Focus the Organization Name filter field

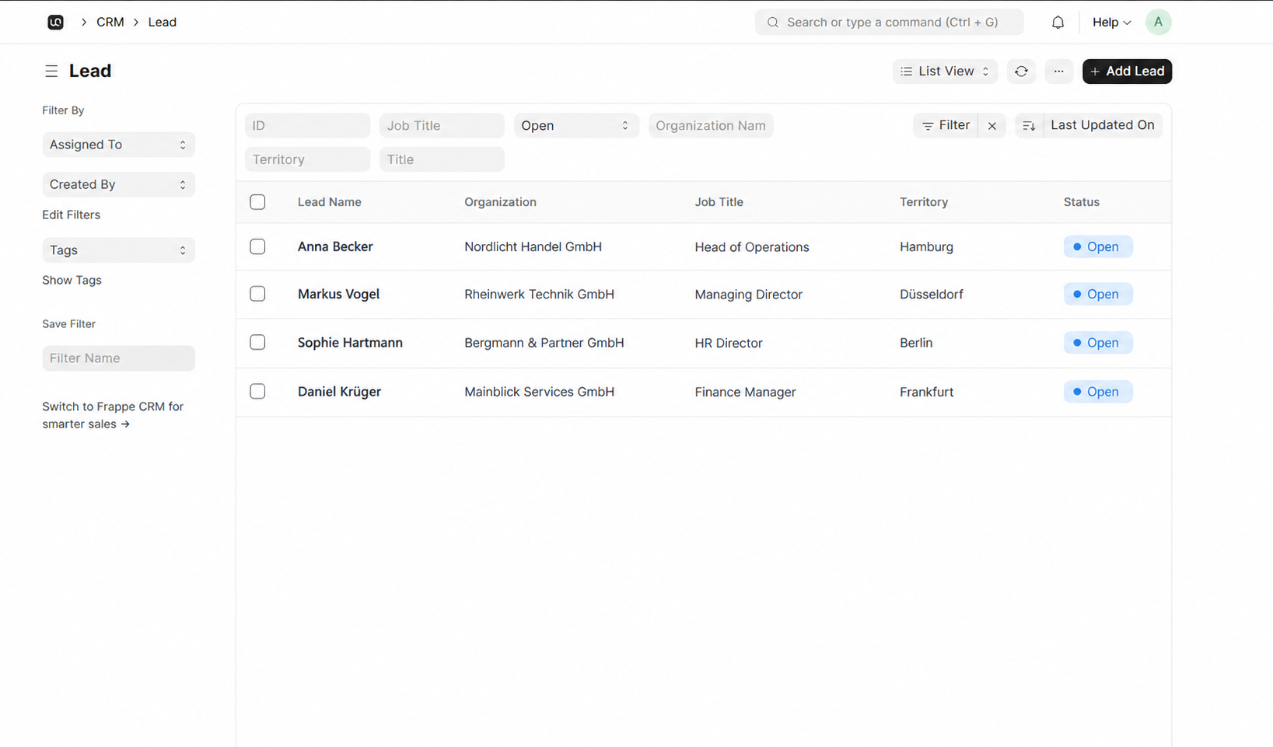[711, 125]
